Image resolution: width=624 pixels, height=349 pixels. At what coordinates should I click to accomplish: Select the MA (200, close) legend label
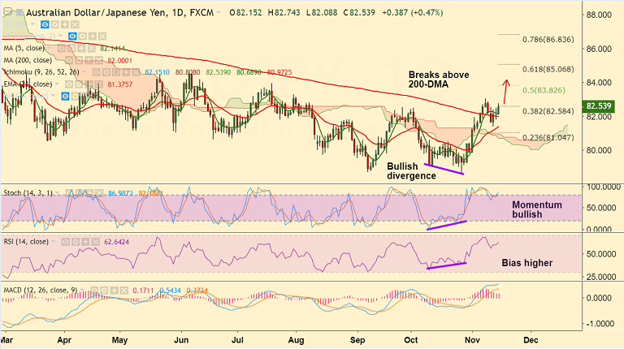28,60
